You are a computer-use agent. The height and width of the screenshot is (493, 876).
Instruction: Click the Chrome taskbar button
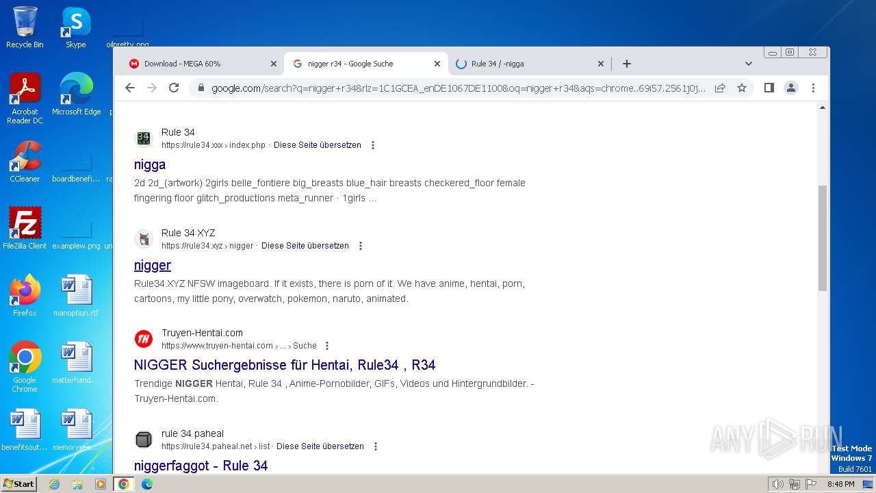[124, 484]
